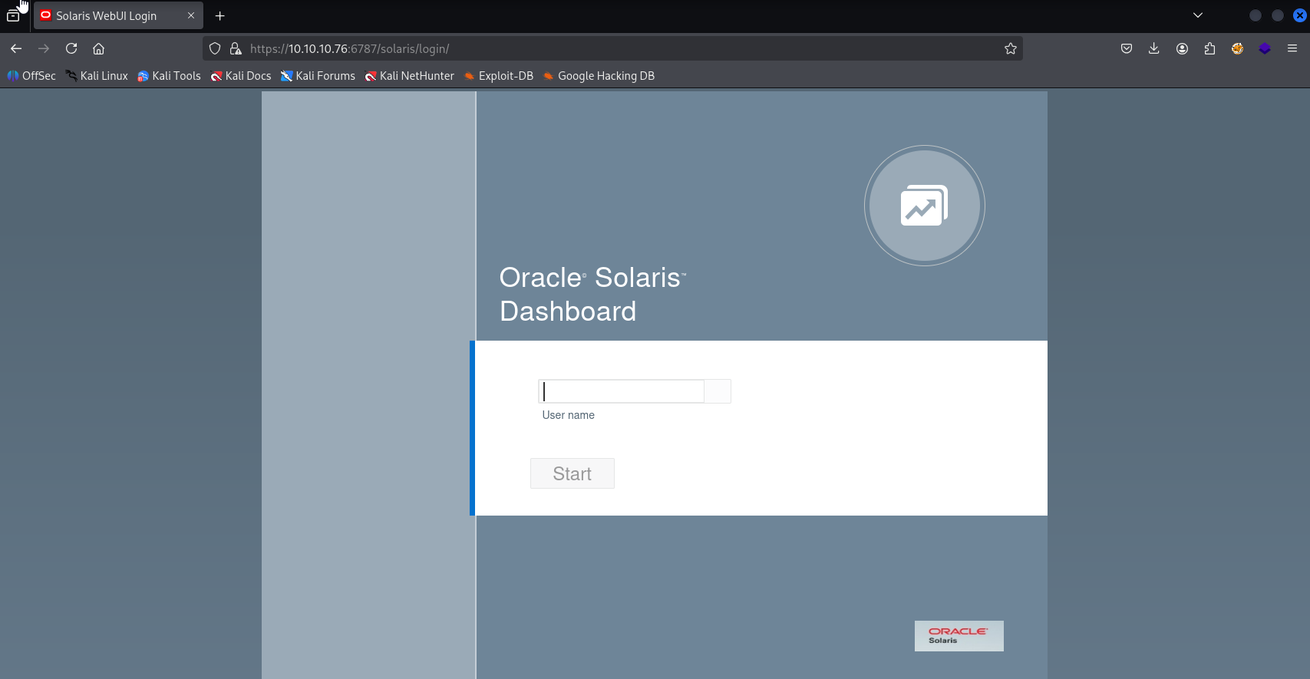Open the Google Hacking DB bookmark

(x=599, y=76)
